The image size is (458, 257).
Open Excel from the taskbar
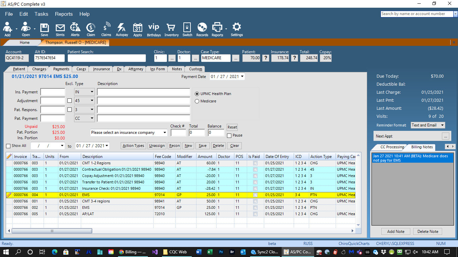[x=210, y=252]
